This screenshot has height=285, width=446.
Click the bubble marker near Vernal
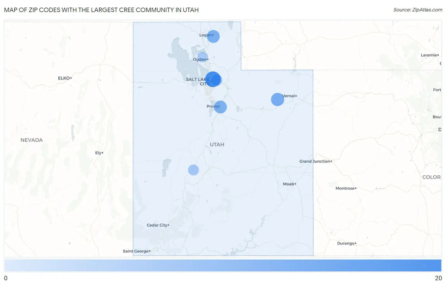point(277,100)
